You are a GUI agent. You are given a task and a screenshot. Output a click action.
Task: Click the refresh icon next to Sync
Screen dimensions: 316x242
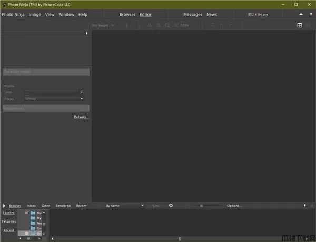(171, 206)
